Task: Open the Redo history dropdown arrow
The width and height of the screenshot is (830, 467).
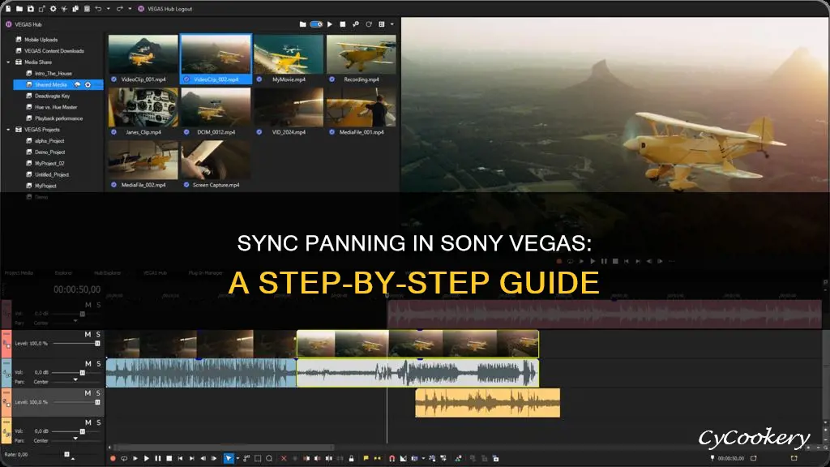Action: click(130, 8)
